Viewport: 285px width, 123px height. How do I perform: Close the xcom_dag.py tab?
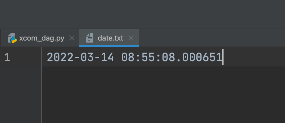(x=72, y=38)
